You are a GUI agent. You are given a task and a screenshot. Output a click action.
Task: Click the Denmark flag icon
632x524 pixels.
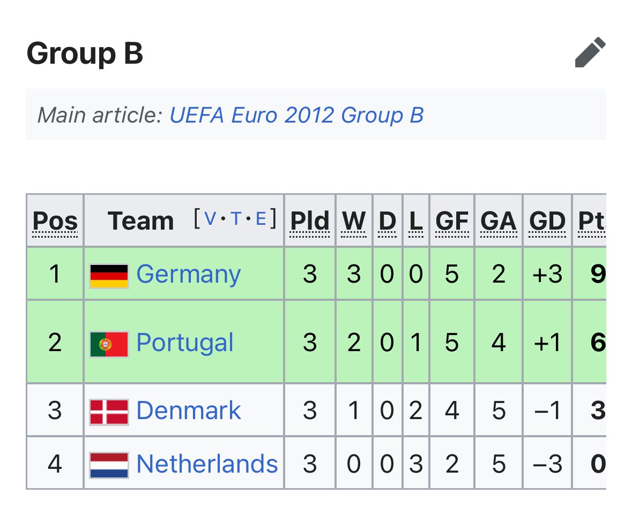click(x=109, y=412)
